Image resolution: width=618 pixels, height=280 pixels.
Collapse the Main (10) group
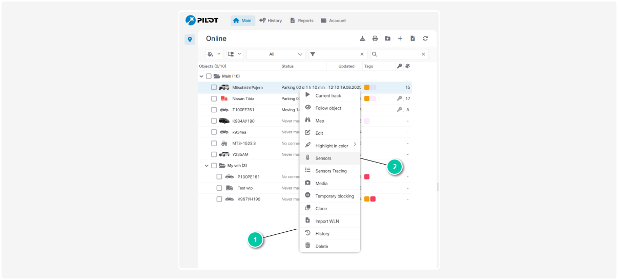click(201, 76)
